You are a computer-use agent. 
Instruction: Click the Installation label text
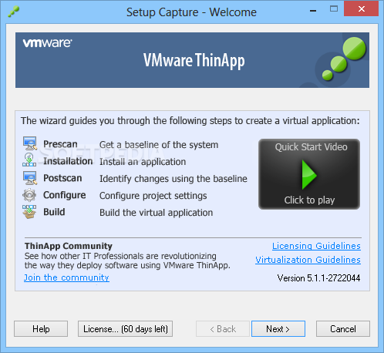(68, 161)
